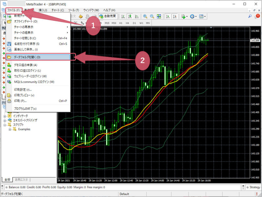Image resolution: width=262 pixels, height=197 pixels.
Task: Click the trade account login icon
Action: pyautogui.click(x=9, y=71)
